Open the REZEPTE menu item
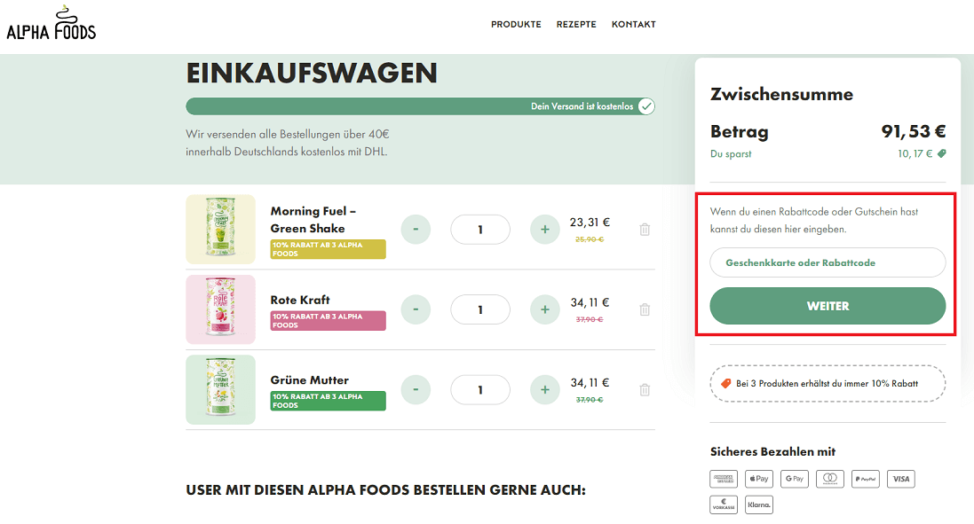 click(x=576, y=24)
